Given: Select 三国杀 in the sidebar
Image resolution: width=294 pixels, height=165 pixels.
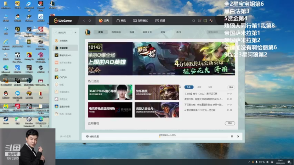Looking at the screenshot, I should coord(65,70).
